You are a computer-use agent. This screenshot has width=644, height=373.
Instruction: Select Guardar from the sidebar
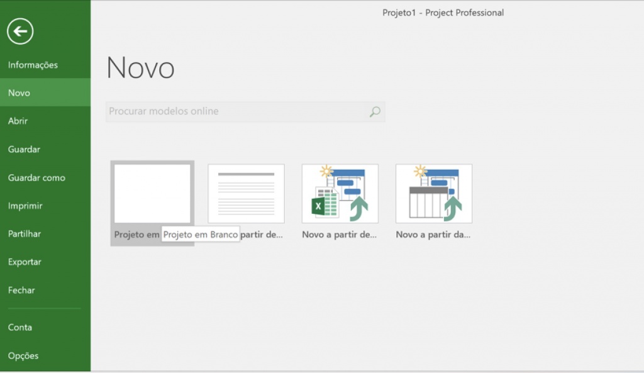(x=23, y=149)
